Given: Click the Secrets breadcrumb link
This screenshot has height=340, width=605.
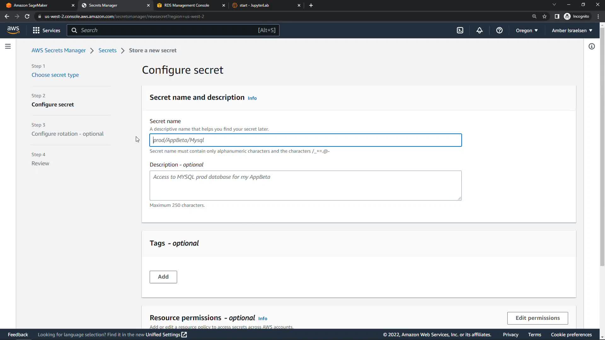Looking at the screenshot, I should click(x=107, y=50).
